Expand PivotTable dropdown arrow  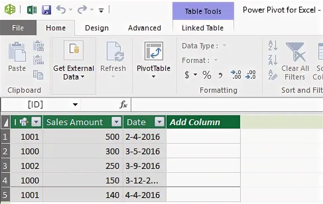pyautogui.click(x=154, y=76)
